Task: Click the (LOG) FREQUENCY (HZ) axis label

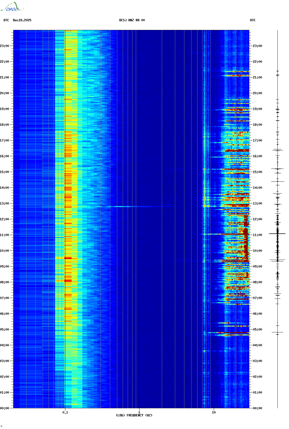Action: tap(134, 415)
